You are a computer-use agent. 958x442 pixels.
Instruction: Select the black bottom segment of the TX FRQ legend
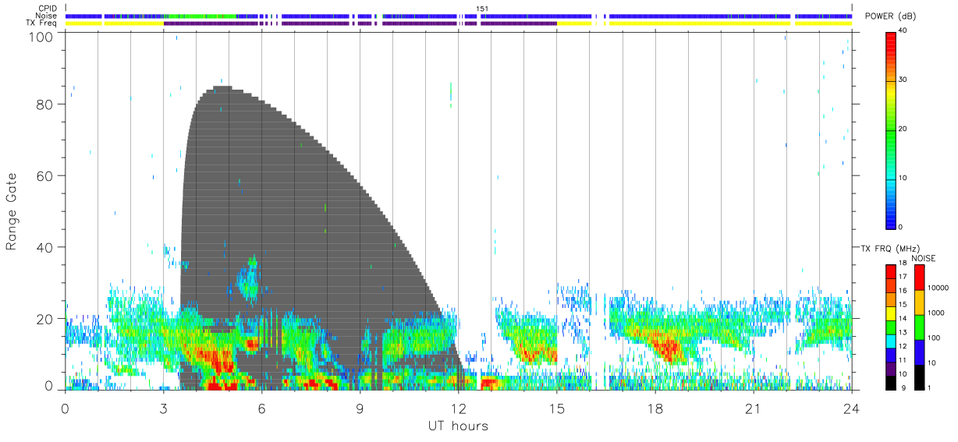pos(891,382)
